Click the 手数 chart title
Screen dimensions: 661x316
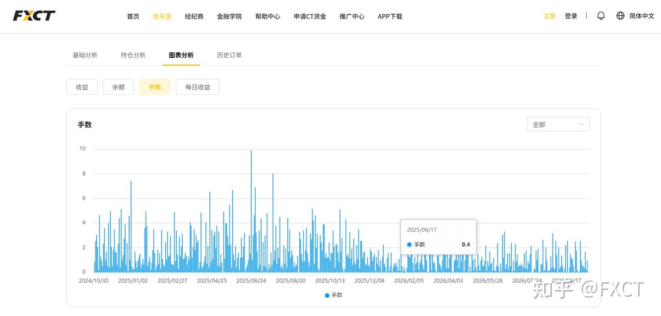[x=85, y=125]
